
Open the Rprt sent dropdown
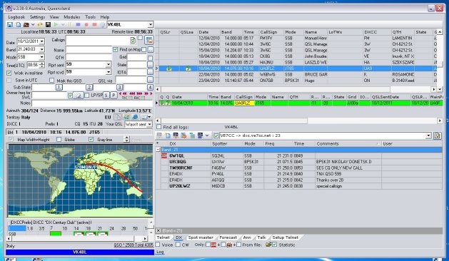[x=109, y=64]
